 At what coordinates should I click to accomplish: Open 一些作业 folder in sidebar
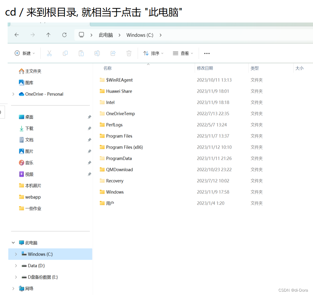30,209
